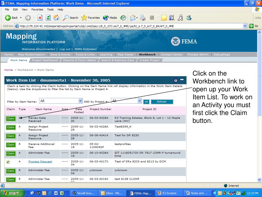262x197 pixels.
Task: Claim the Review Data Received item
Action: [x=11, y=119]
